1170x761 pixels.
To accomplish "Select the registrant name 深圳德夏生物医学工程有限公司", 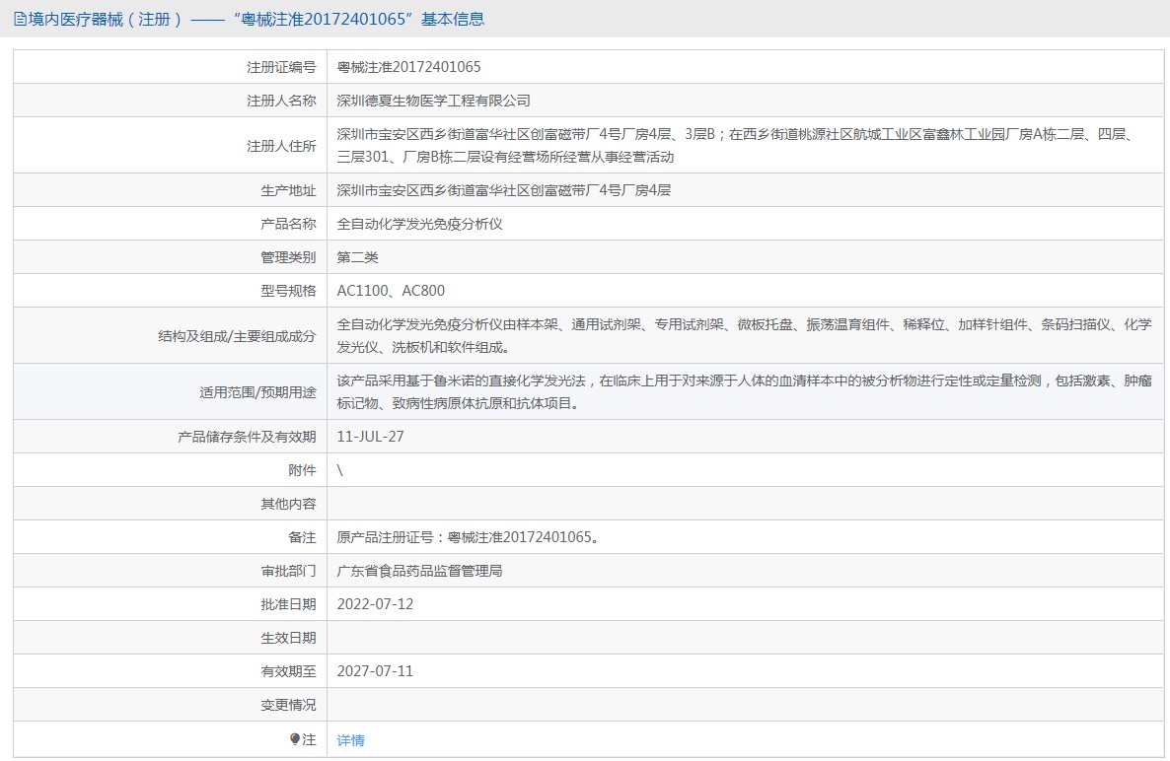I will click(434, 101).
